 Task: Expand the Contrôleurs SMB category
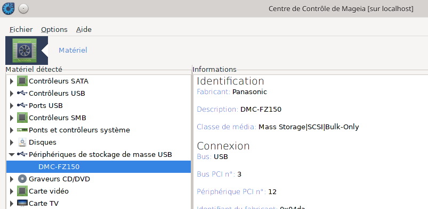[x=12, y=118]
